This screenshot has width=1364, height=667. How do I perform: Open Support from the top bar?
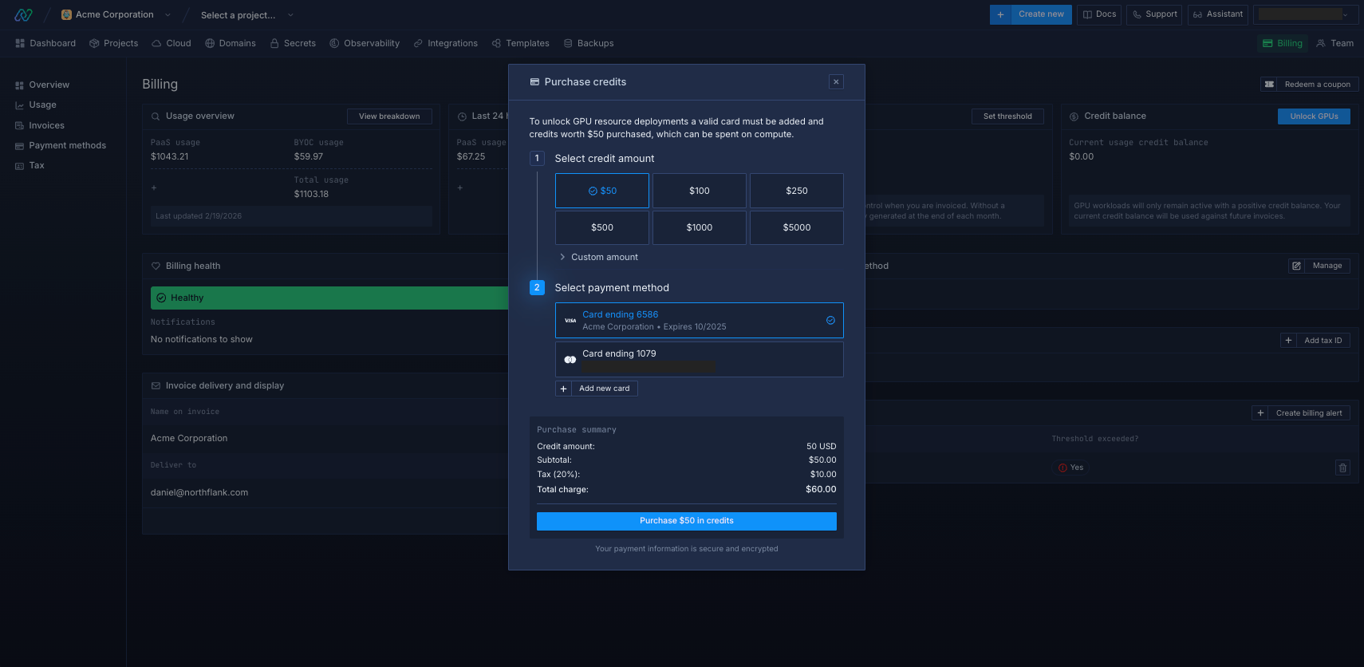pyautogui.click(x=1154, y=14)
